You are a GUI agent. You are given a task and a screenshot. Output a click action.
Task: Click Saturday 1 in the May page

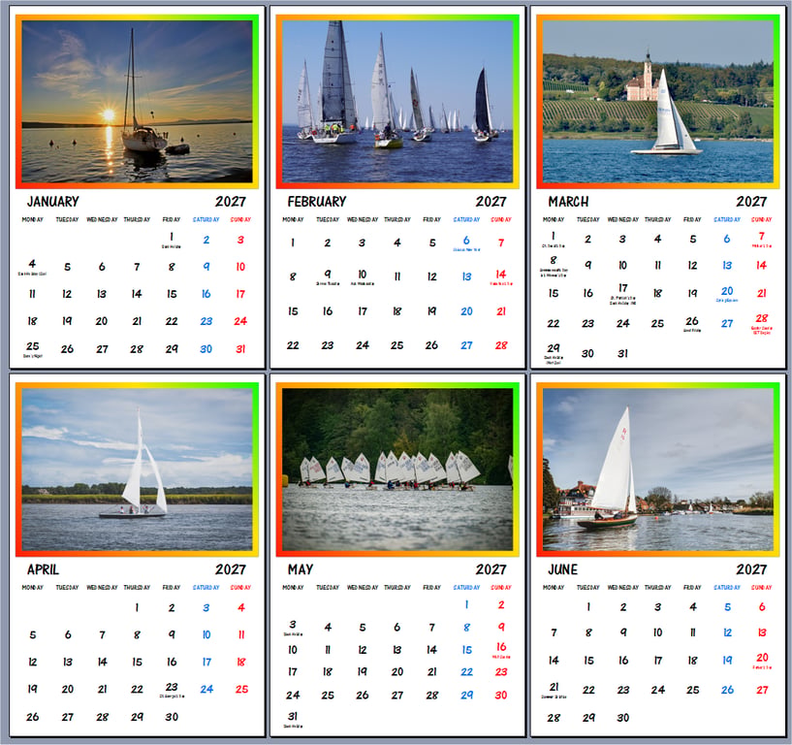[466, 604]
